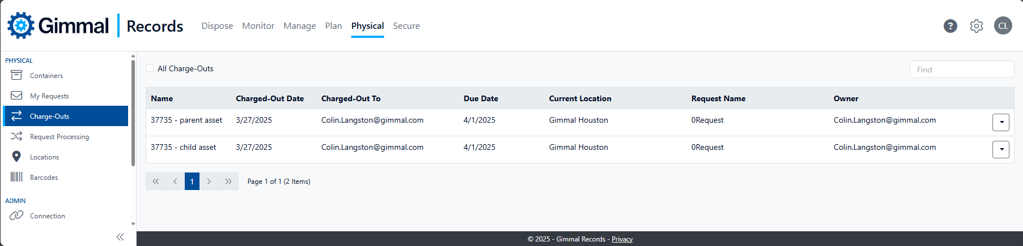Open Locations in the sidebar
The height and width of the screenshot is (246, 1023).
[66, 157]
